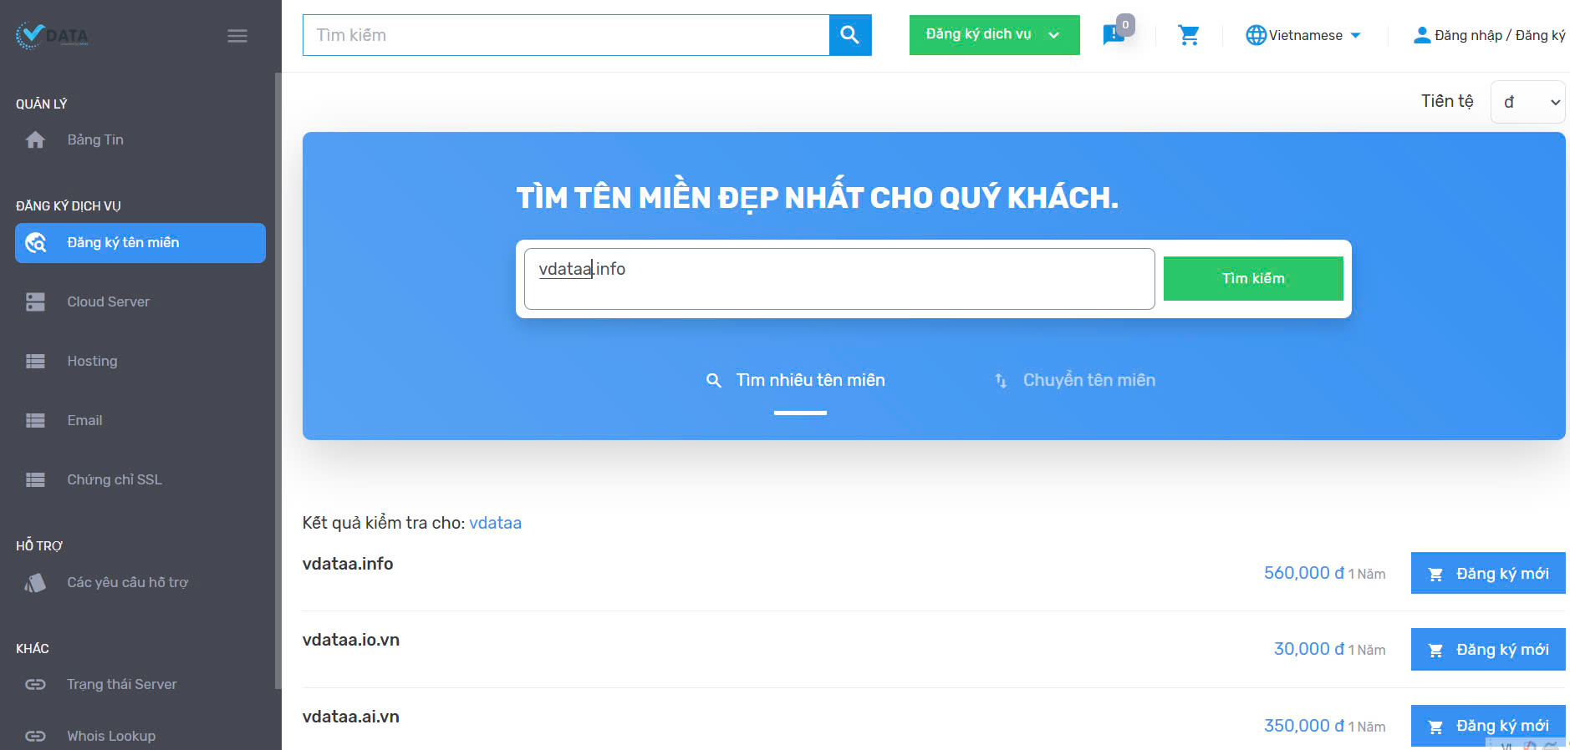1570x750 pixels.
Task: Open Whois Lookup page
Action: click(x=140, y=736)
